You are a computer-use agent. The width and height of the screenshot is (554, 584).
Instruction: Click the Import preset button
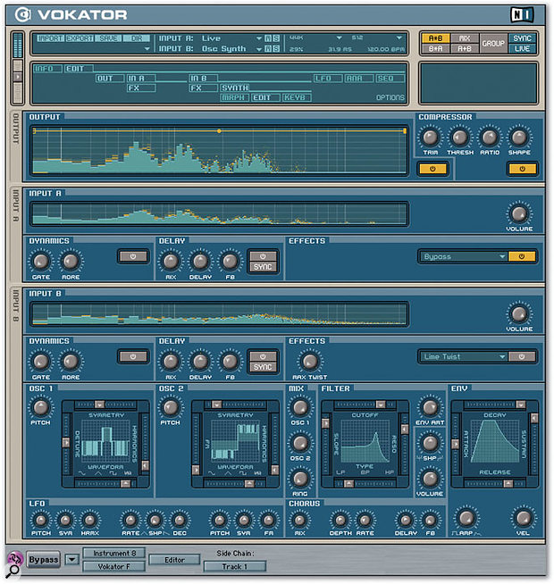click(x=50, y=38)
